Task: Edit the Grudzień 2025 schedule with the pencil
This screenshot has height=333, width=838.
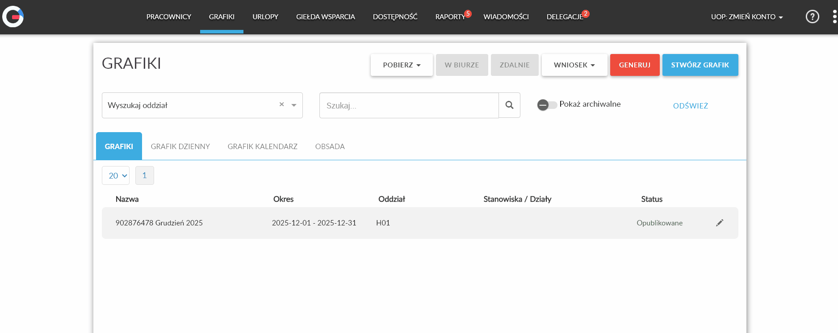Action: pyautogui.click(x=719, y=223)
